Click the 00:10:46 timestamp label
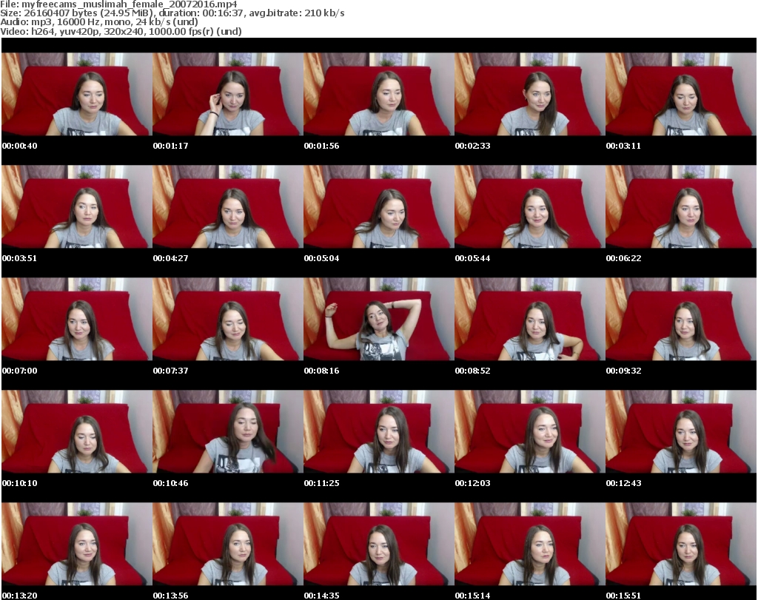This screenshot has width=758, height=600. point(171,483)
